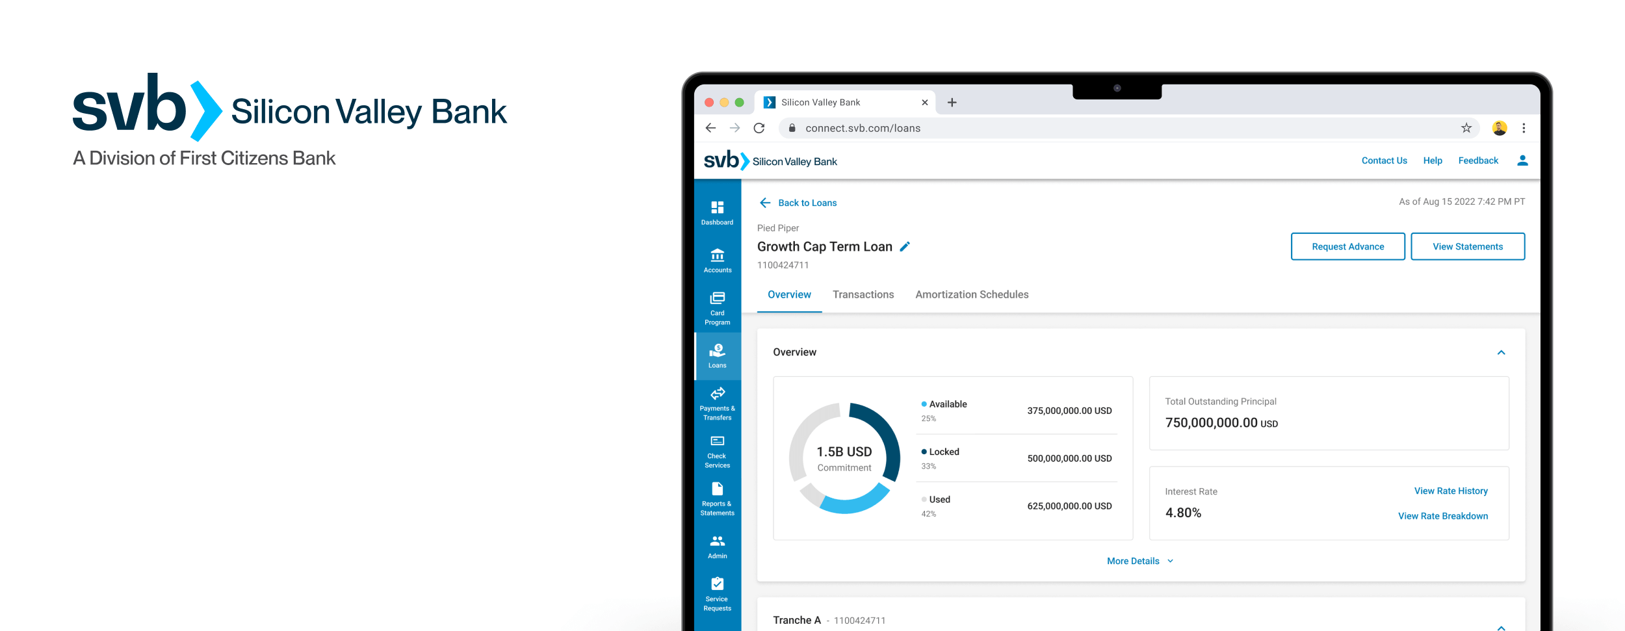Open the Feedback link
The height and width of the screenshot is (631, 1625).
[x=1478, y=161]
